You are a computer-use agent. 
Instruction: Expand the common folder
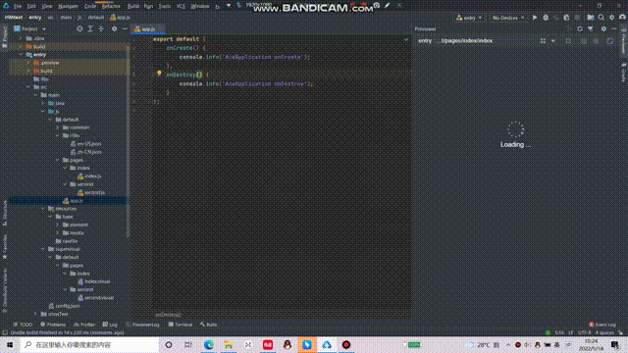[57, 127]
